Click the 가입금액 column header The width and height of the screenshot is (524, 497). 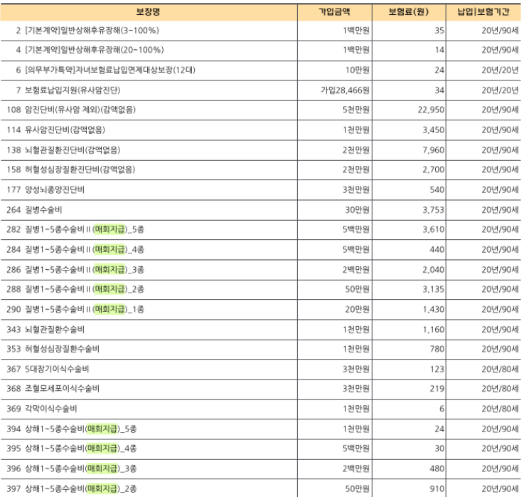334,12
